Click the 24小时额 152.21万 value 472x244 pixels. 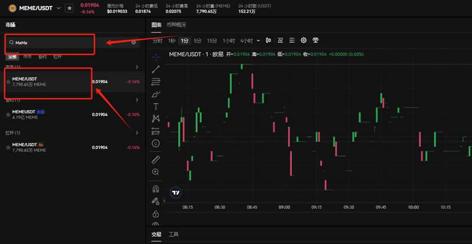coord(247,11)
